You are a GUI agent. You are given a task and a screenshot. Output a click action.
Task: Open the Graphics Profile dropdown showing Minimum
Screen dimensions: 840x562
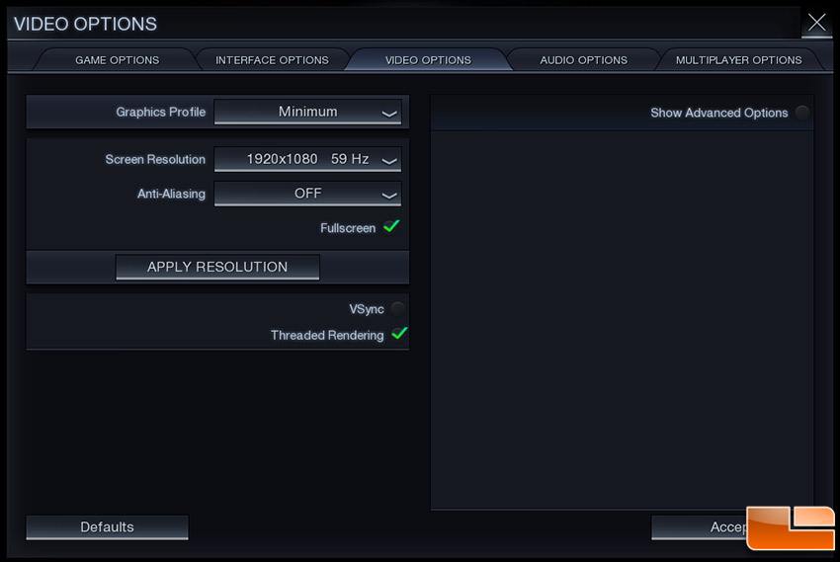[x=307, y=113]
